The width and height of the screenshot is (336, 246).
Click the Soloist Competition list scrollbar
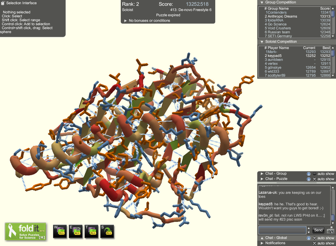tap(333, 61)
